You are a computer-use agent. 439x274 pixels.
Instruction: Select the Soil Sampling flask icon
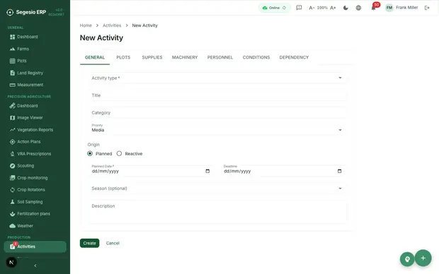pyautogui.click(x=12, y=202)
